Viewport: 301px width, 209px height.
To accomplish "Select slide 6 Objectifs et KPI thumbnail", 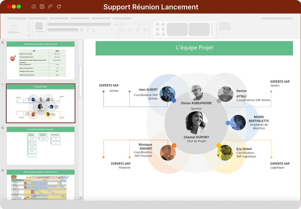I will (41, 61).
